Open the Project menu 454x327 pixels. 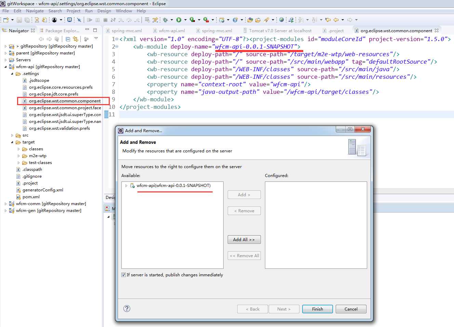tap(74, 11)
